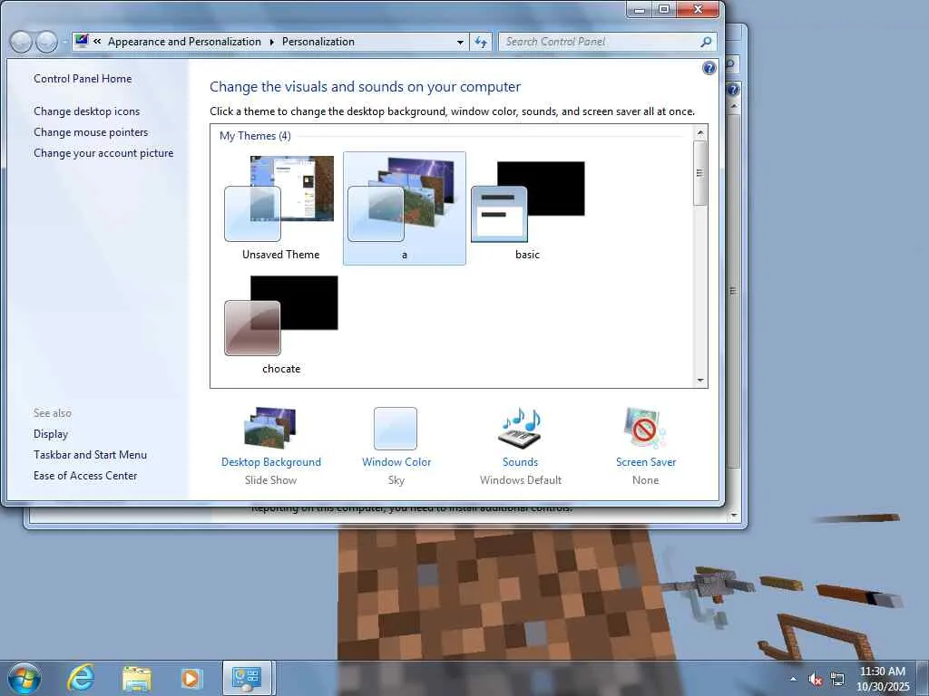Select the 'basic' theme thumbnail
The height and width of the screenshot is (696, 929).
pyautogui.click(x=527, y=208)
